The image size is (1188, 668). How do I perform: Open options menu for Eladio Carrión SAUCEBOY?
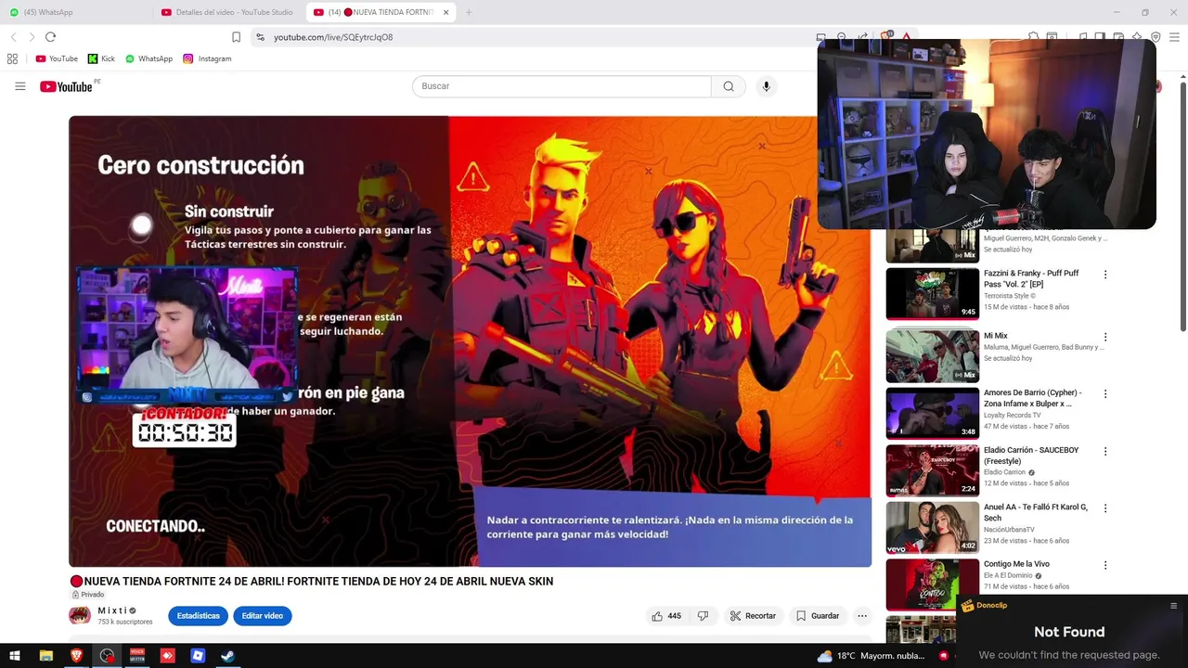[1105, 452]
